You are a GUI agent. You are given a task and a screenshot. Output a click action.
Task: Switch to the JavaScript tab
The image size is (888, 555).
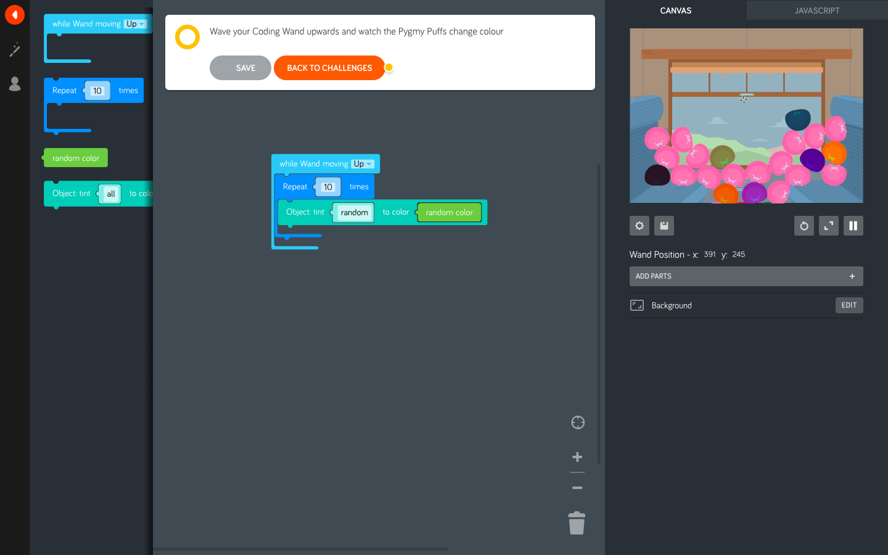tap(817, 10)
